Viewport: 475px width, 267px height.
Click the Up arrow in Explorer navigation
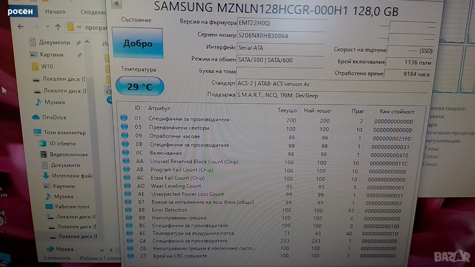click(x=58, y=27)
